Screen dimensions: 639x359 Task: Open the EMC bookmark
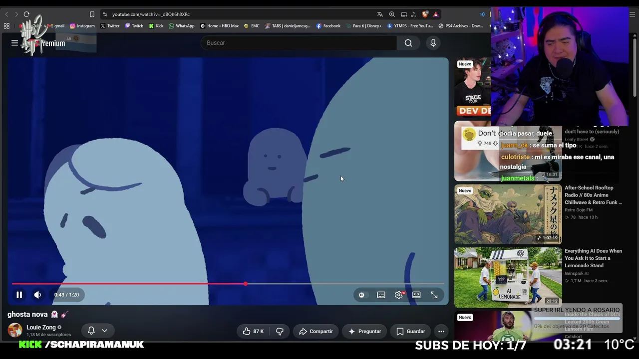[252, 26]
